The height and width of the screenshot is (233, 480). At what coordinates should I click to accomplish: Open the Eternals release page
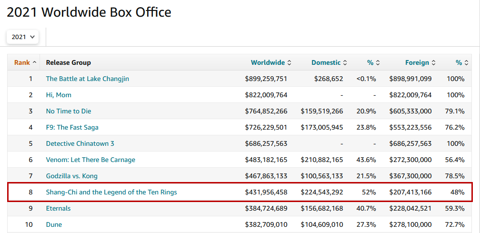(58, 208)
